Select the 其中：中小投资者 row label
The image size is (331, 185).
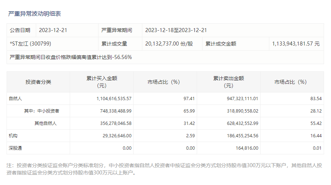pos(42,111)
